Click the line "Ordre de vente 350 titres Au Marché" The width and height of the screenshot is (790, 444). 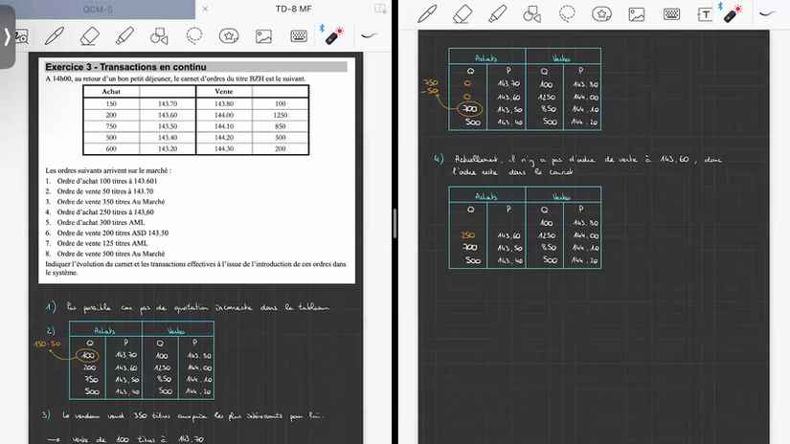coord(111,201)
